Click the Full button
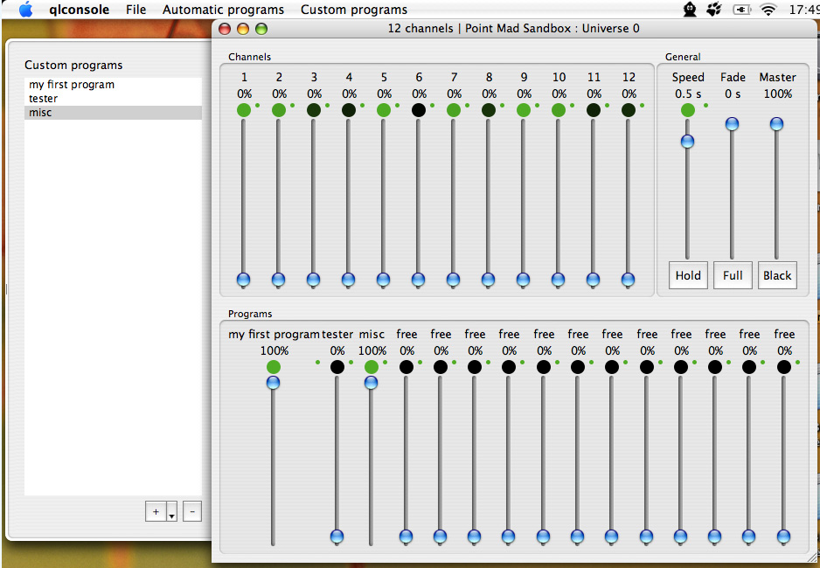This screenshot has height=568, width=820. [733, 275]
